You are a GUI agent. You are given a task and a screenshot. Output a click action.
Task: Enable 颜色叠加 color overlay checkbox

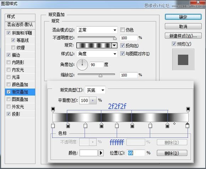[9, 84]
